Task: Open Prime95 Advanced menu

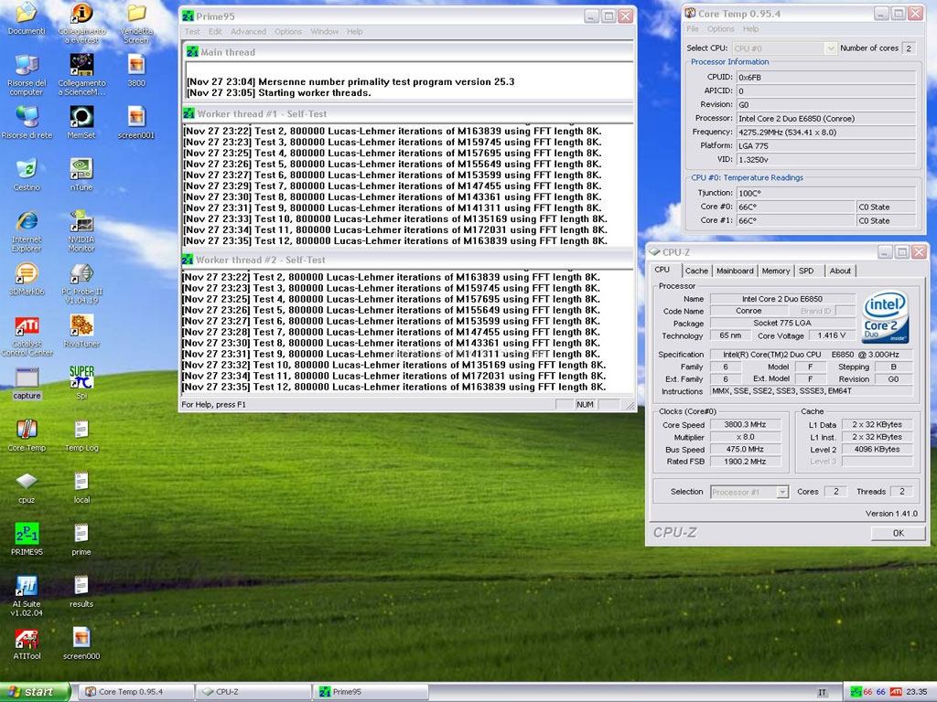Action: (x=248, y=32)
